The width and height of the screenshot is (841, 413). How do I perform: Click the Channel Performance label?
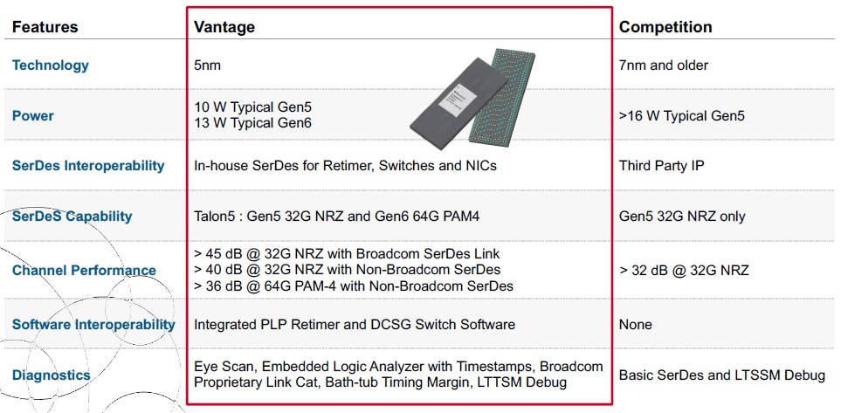point(84,271)
